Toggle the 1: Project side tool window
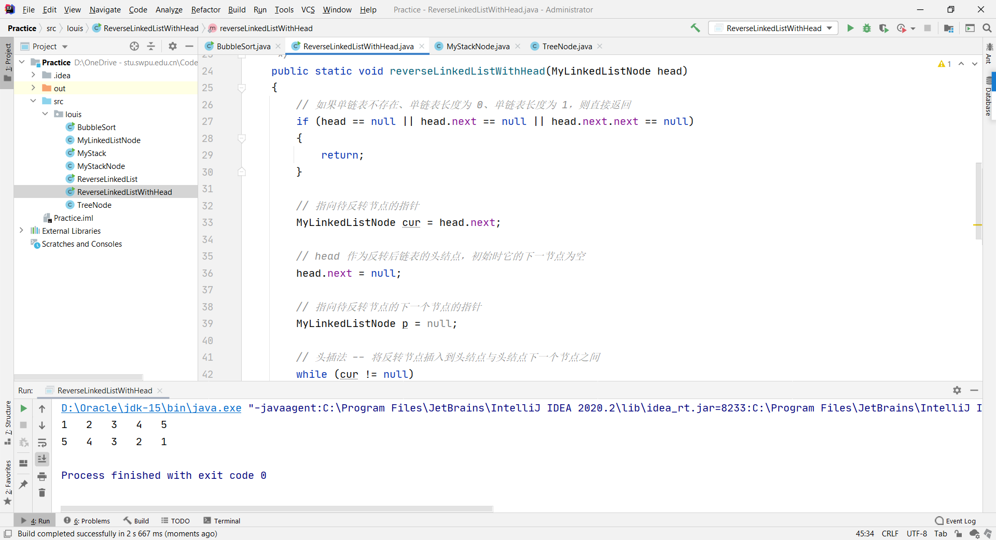996x540 pixels. [7, 63]
